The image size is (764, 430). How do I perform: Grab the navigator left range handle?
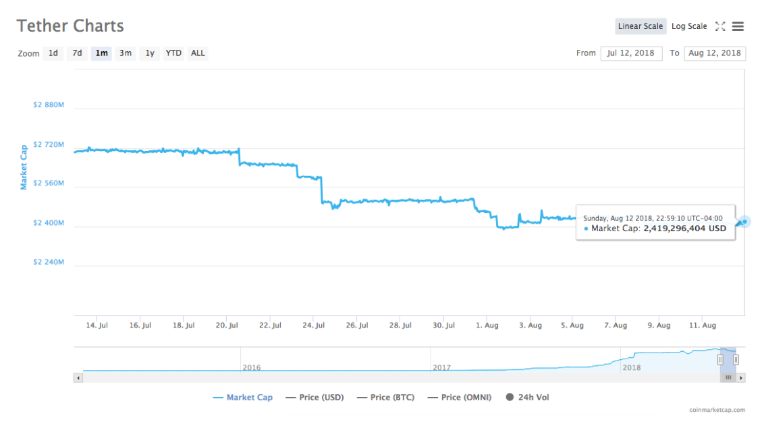[720, 360]
